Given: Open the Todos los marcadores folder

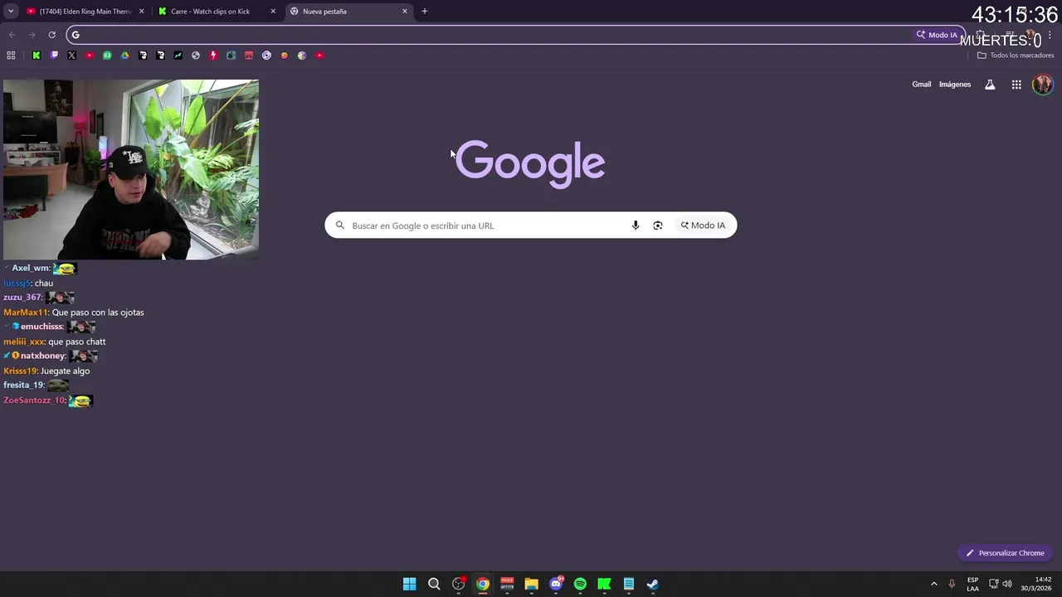Looking at the screenshot, I should pos(1016,56).
